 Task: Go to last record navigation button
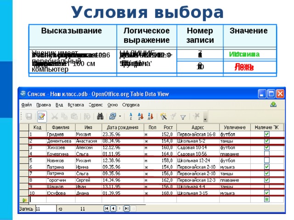point(127,209)
